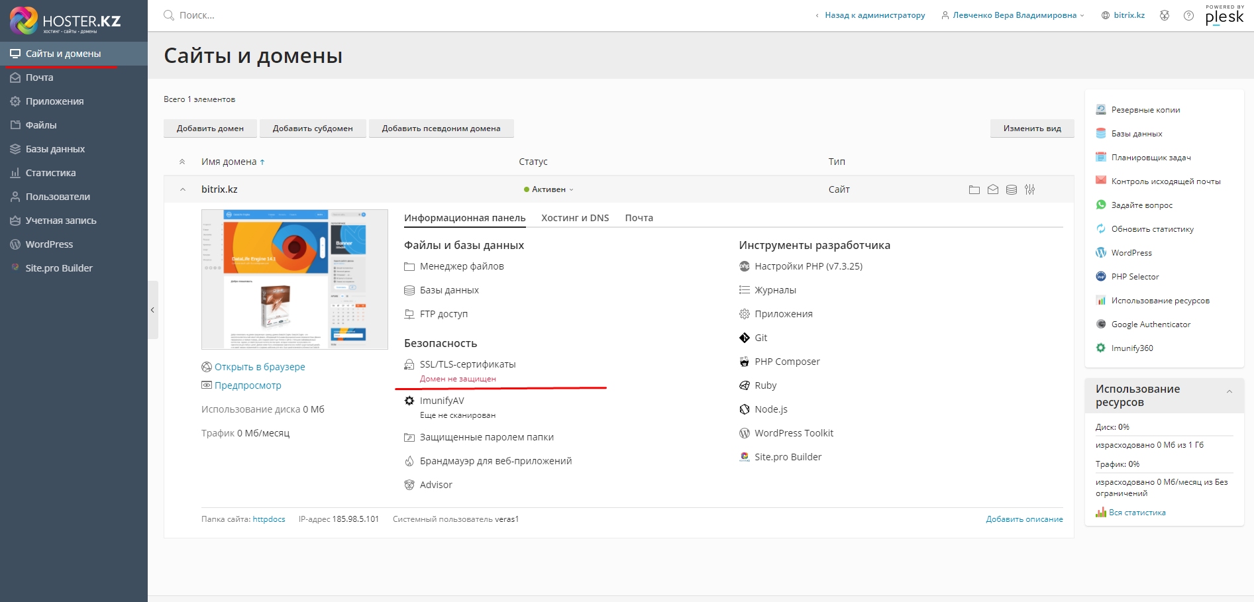
Task: Collapse the left sidebar with arrow handle
Action: (153, 310)
